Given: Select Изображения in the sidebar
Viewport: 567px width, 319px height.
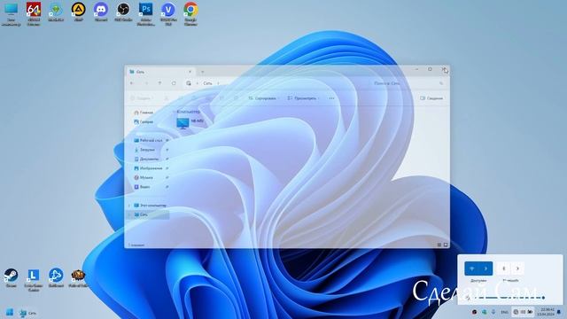Looking at the screenshot, I should [148, 168].
